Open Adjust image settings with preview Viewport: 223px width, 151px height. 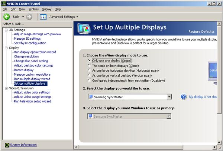[38, 34]
